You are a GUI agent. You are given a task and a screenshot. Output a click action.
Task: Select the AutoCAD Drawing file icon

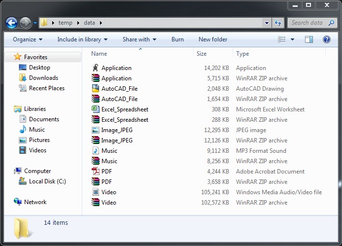(x=96, y=89)
